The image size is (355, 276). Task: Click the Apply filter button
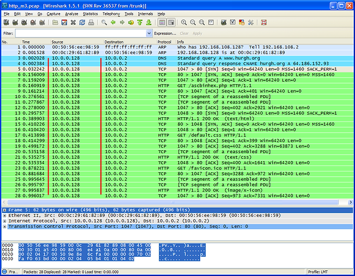click(197, 33)
